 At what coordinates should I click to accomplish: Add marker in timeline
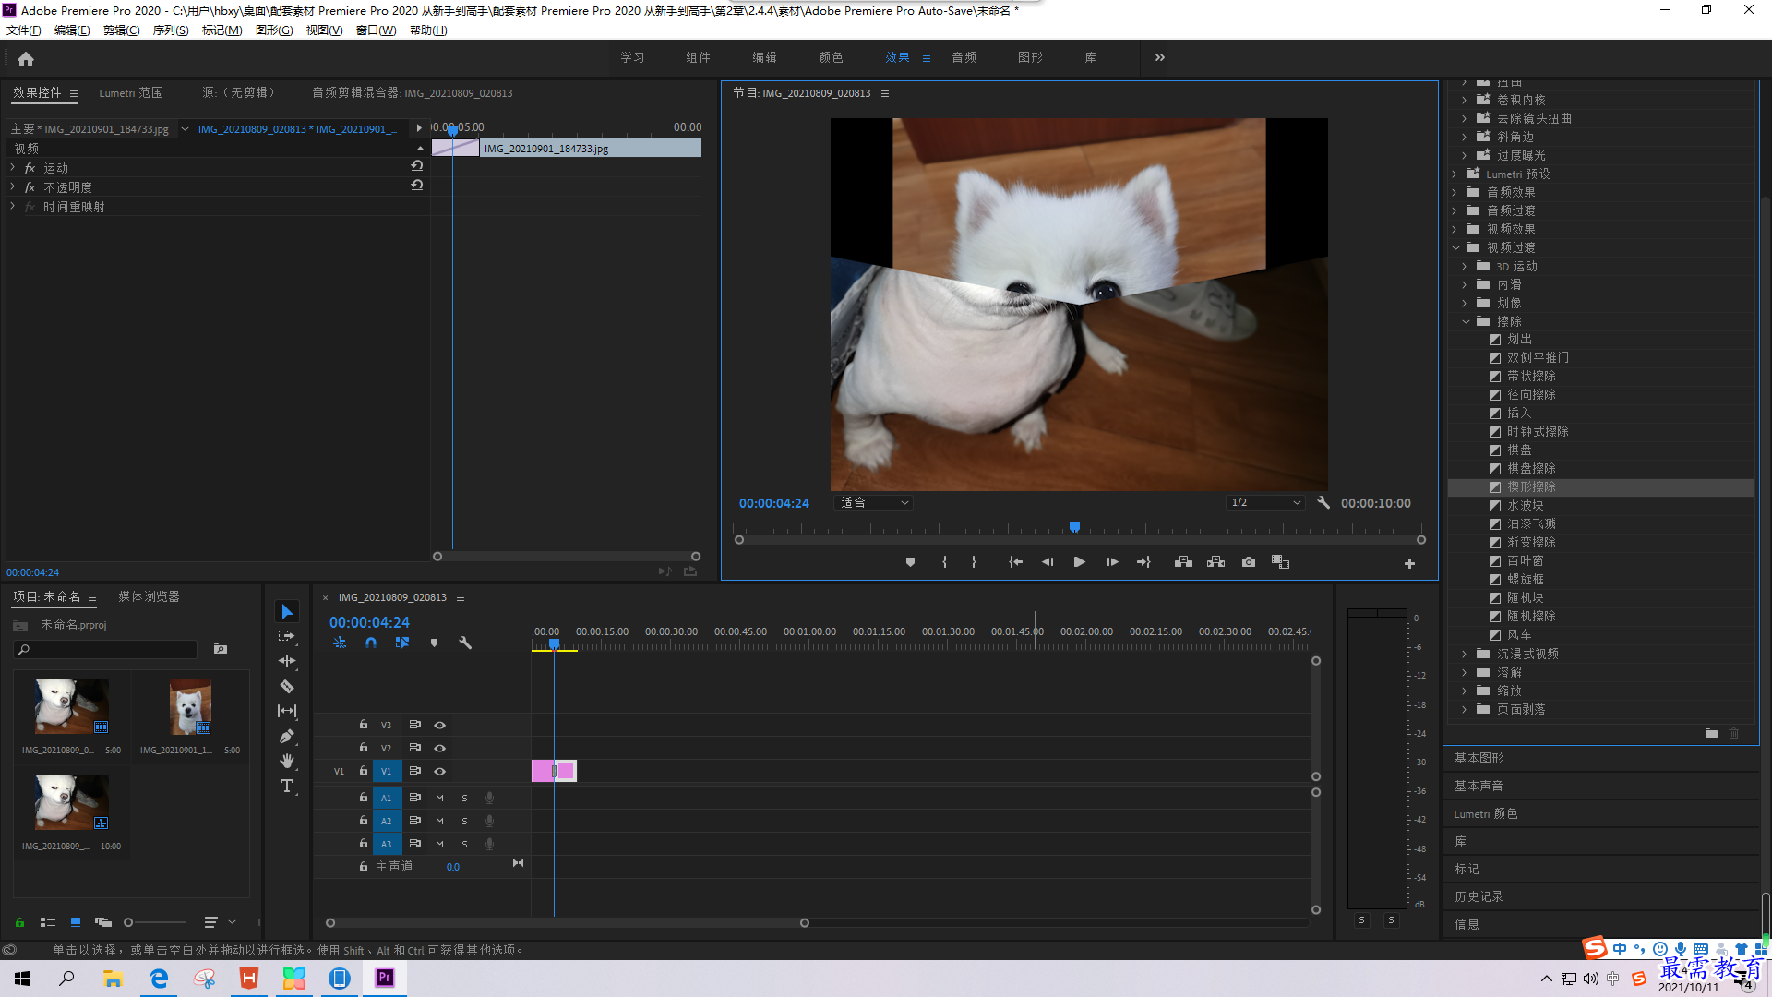click(x=434, y=643)
